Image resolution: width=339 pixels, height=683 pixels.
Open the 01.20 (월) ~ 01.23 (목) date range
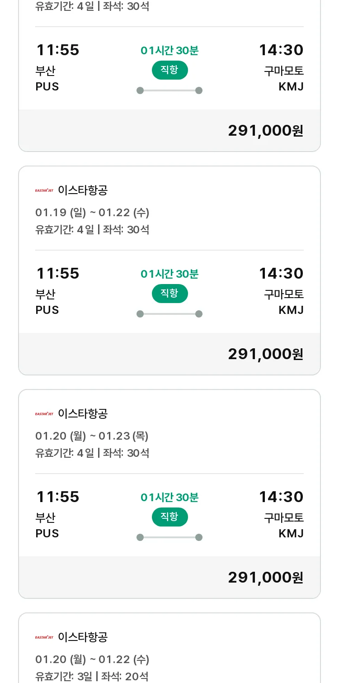[x=92, y=436]
